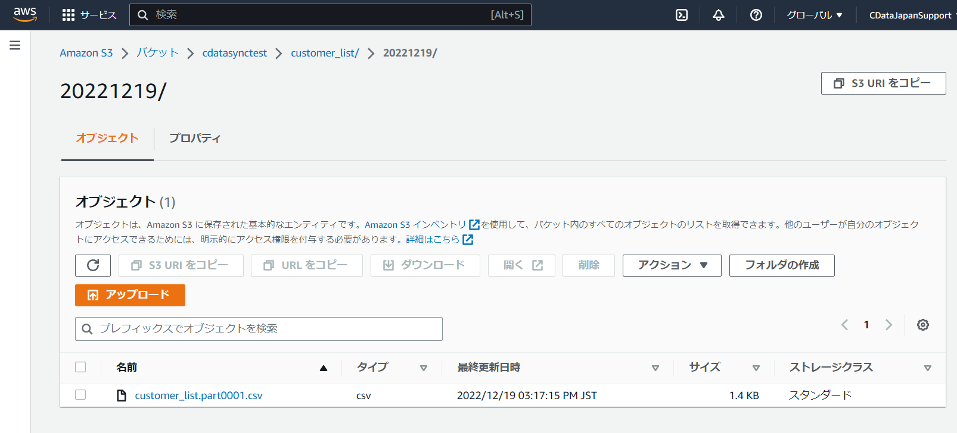
Task: Click the search magnifier in the top bar
Action: pyautogui.click(x=143, y=15)
